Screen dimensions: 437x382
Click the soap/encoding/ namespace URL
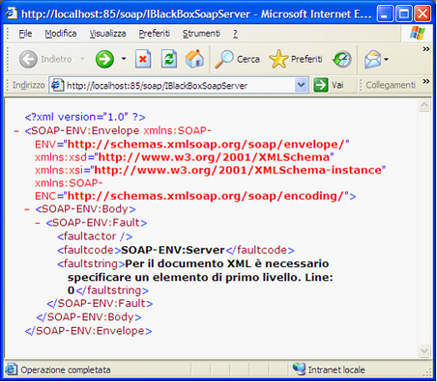206,196
